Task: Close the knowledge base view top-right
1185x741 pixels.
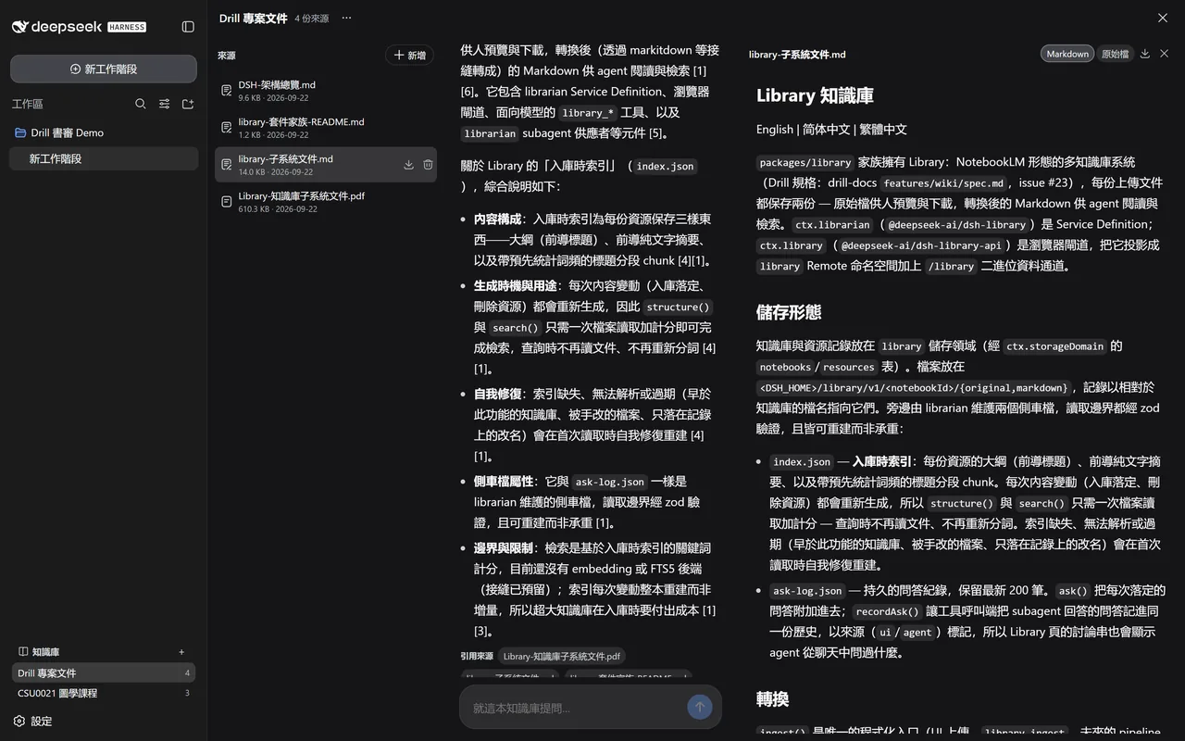Action: point(1163,18)
